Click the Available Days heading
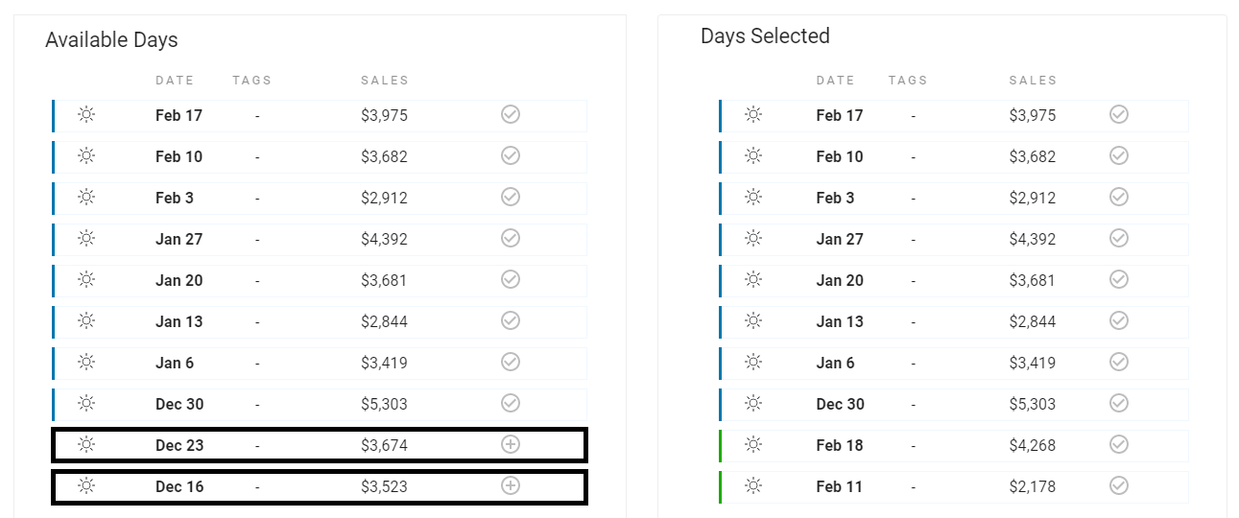The height and width of the screenshot is (518, 1239). [x=111, y=40]
